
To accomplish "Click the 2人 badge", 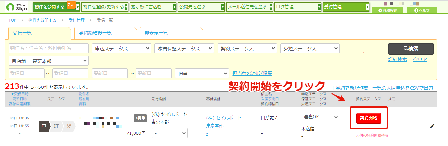I will point(70,5).
